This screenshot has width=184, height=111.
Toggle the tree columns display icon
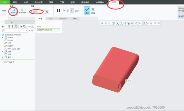click(x=16, y=26)
